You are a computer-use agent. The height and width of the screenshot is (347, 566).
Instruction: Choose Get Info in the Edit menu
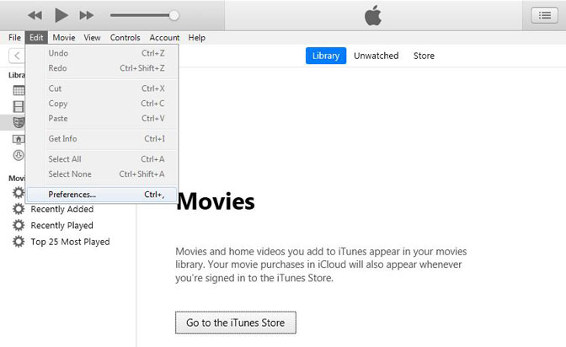click(x=102, y=139)
